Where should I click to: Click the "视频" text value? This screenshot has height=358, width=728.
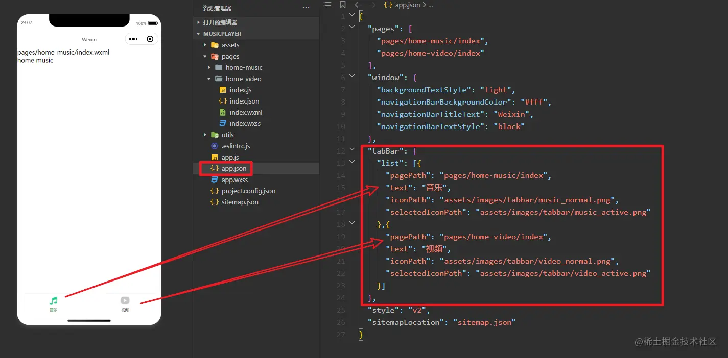(435, 249)
